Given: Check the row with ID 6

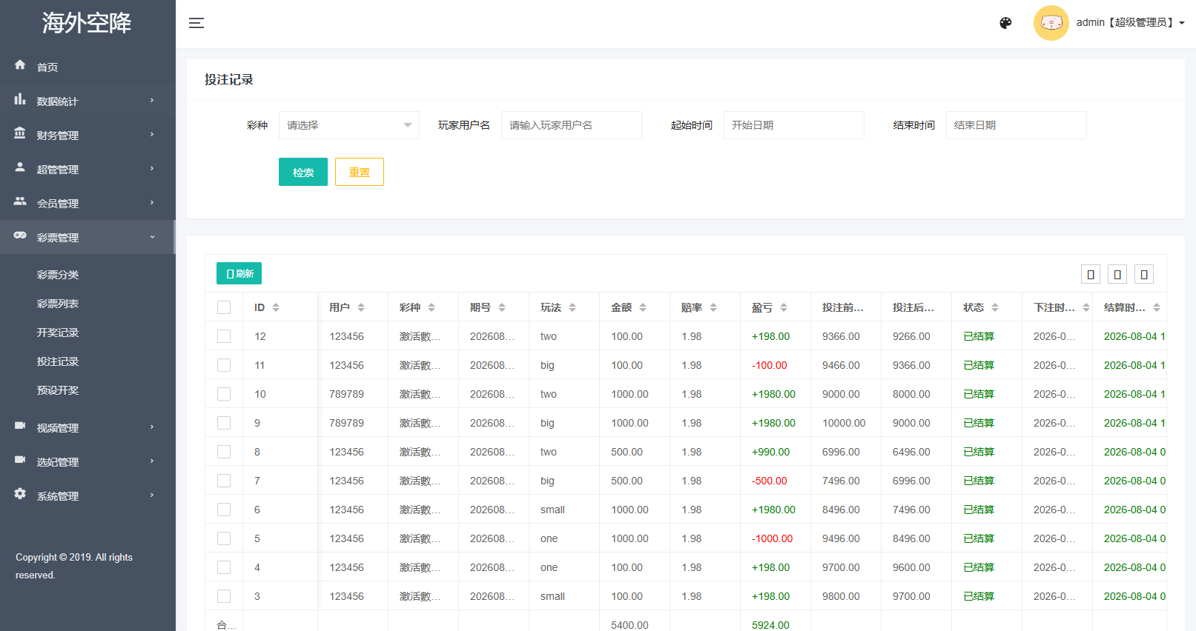Looking at the screenshot, I should coord(224,510).
